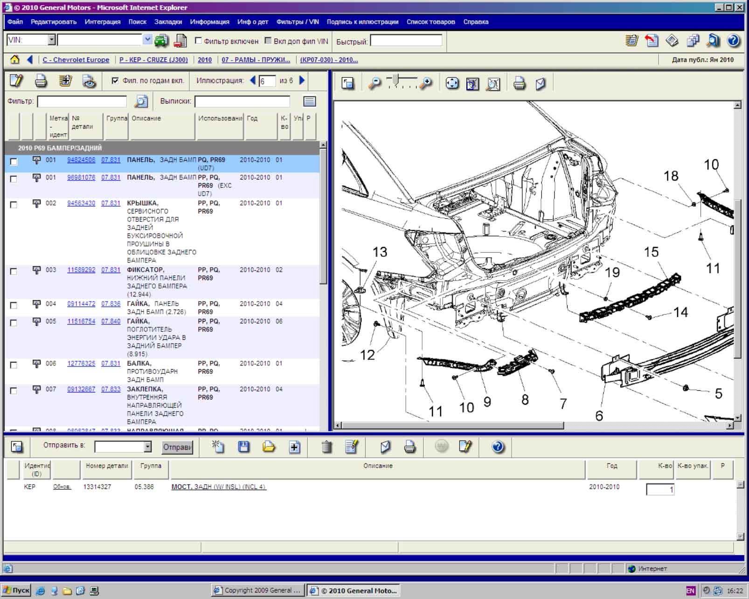The image size is (749, 599).
Task: Open part number 12776325 link
Action: pyautogui.click(x=81, y=364)
